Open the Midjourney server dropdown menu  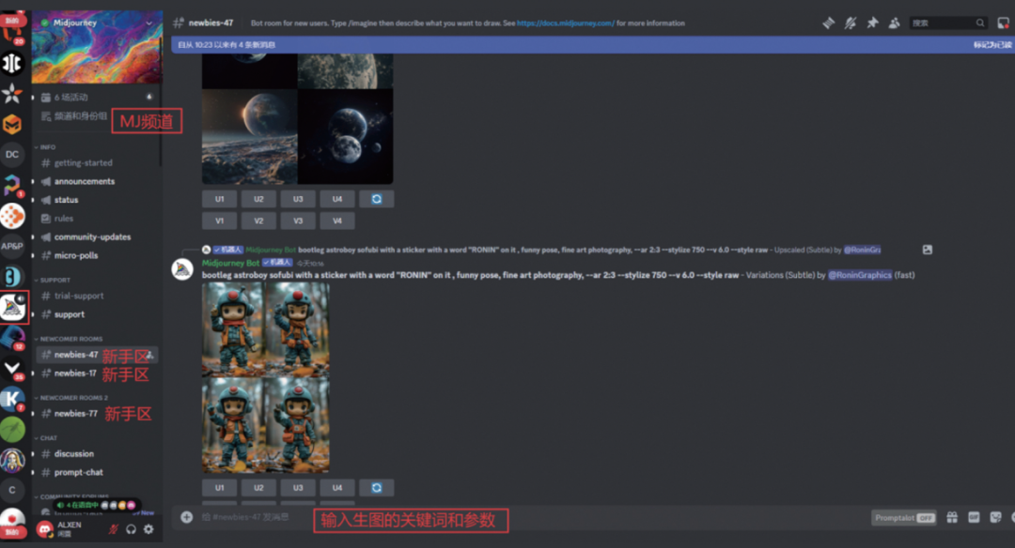click(x=148, y=22)
